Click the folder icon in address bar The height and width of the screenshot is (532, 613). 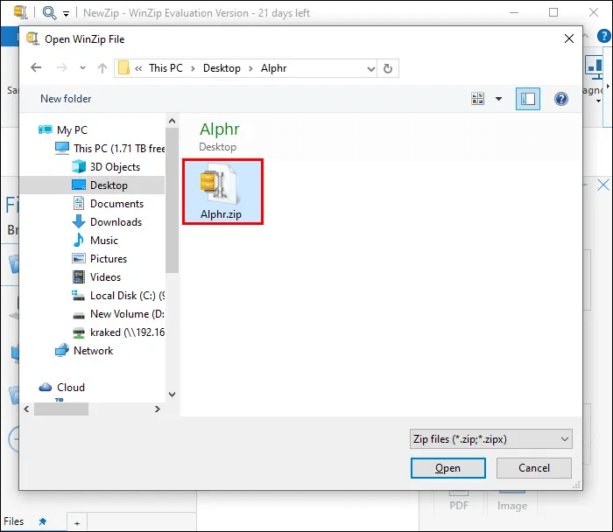[x=124, y=68]
